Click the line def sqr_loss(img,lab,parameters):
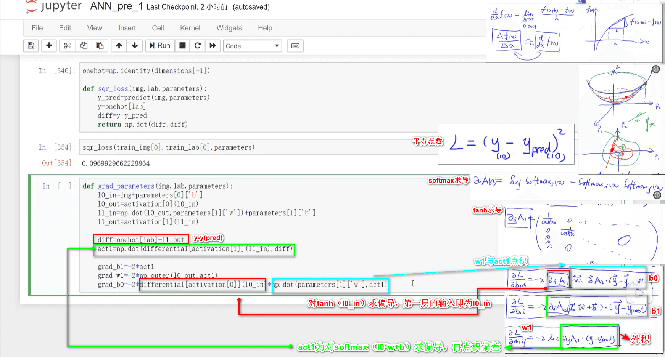 144,89
